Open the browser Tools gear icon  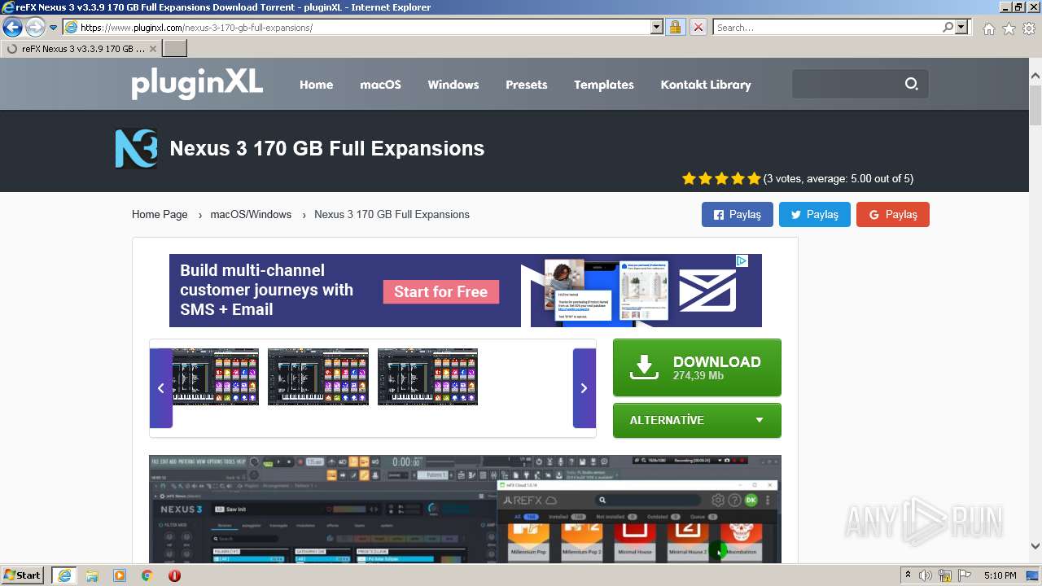[1029, 28]
